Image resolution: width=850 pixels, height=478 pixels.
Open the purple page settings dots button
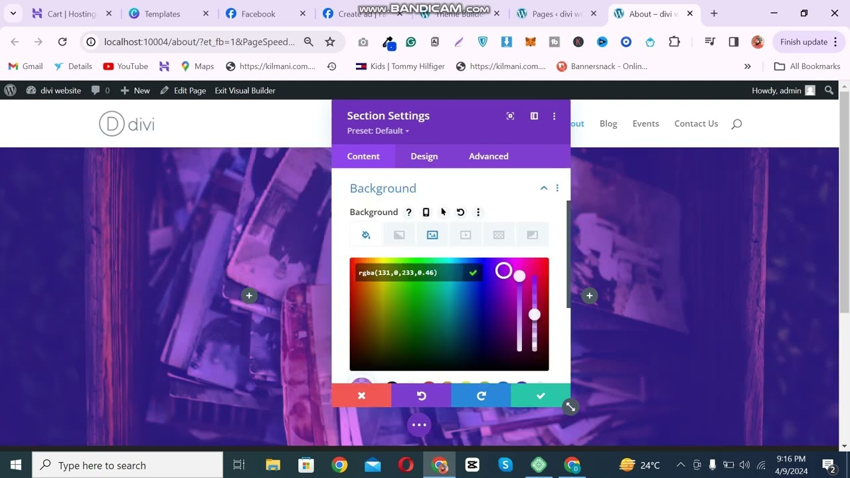(x=419, y=425)
